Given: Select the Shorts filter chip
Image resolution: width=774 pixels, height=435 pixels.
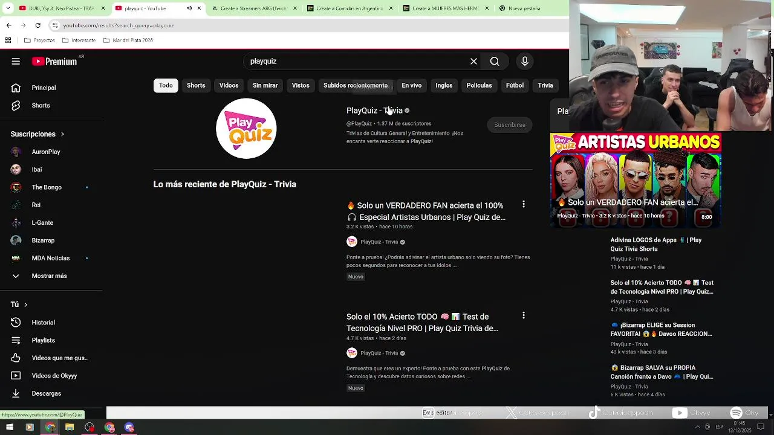Looking at the screenshot, I should pos(196,85).
